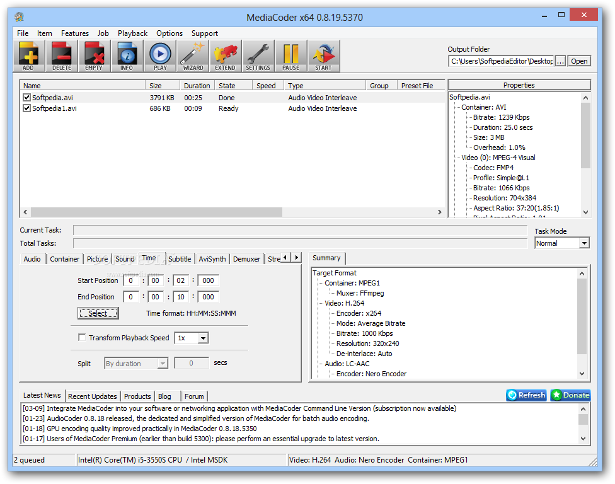Switch to the Picture tab

tap(97, 259)
